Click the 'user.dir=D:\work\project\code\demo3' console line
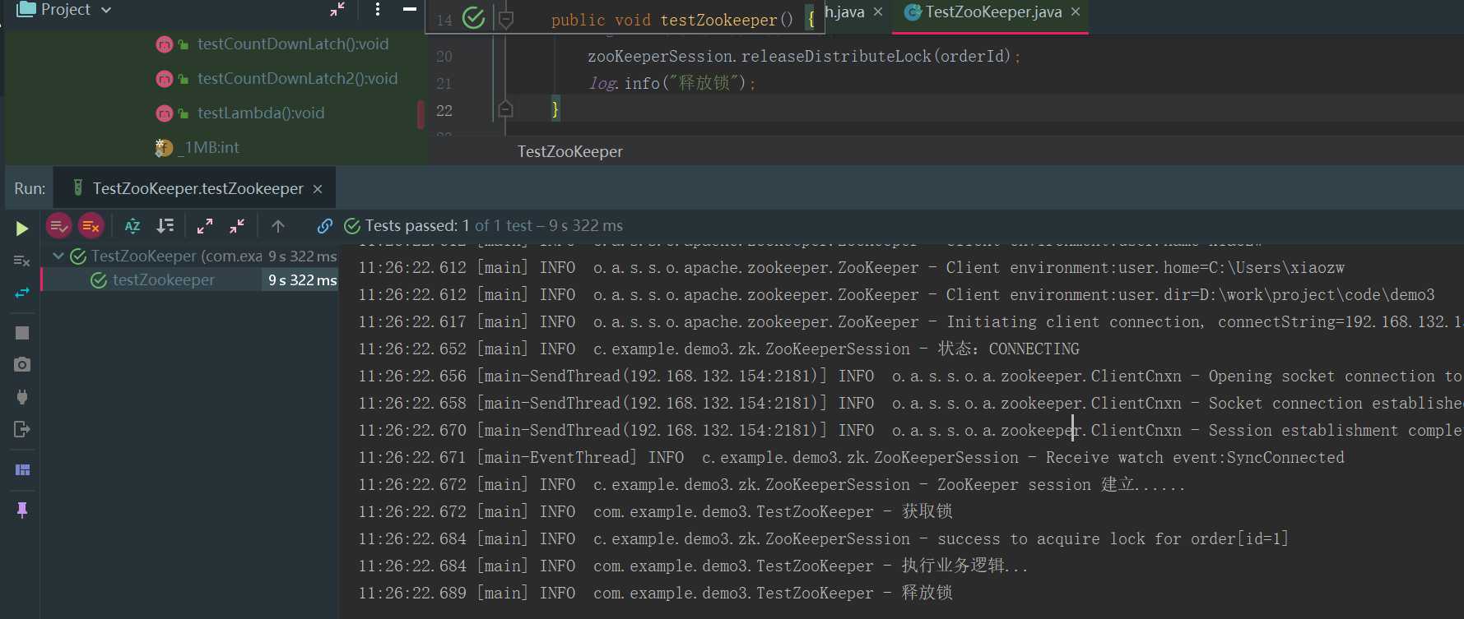Viewport: 1464px width, 619px height. click(x=896, y=295)
